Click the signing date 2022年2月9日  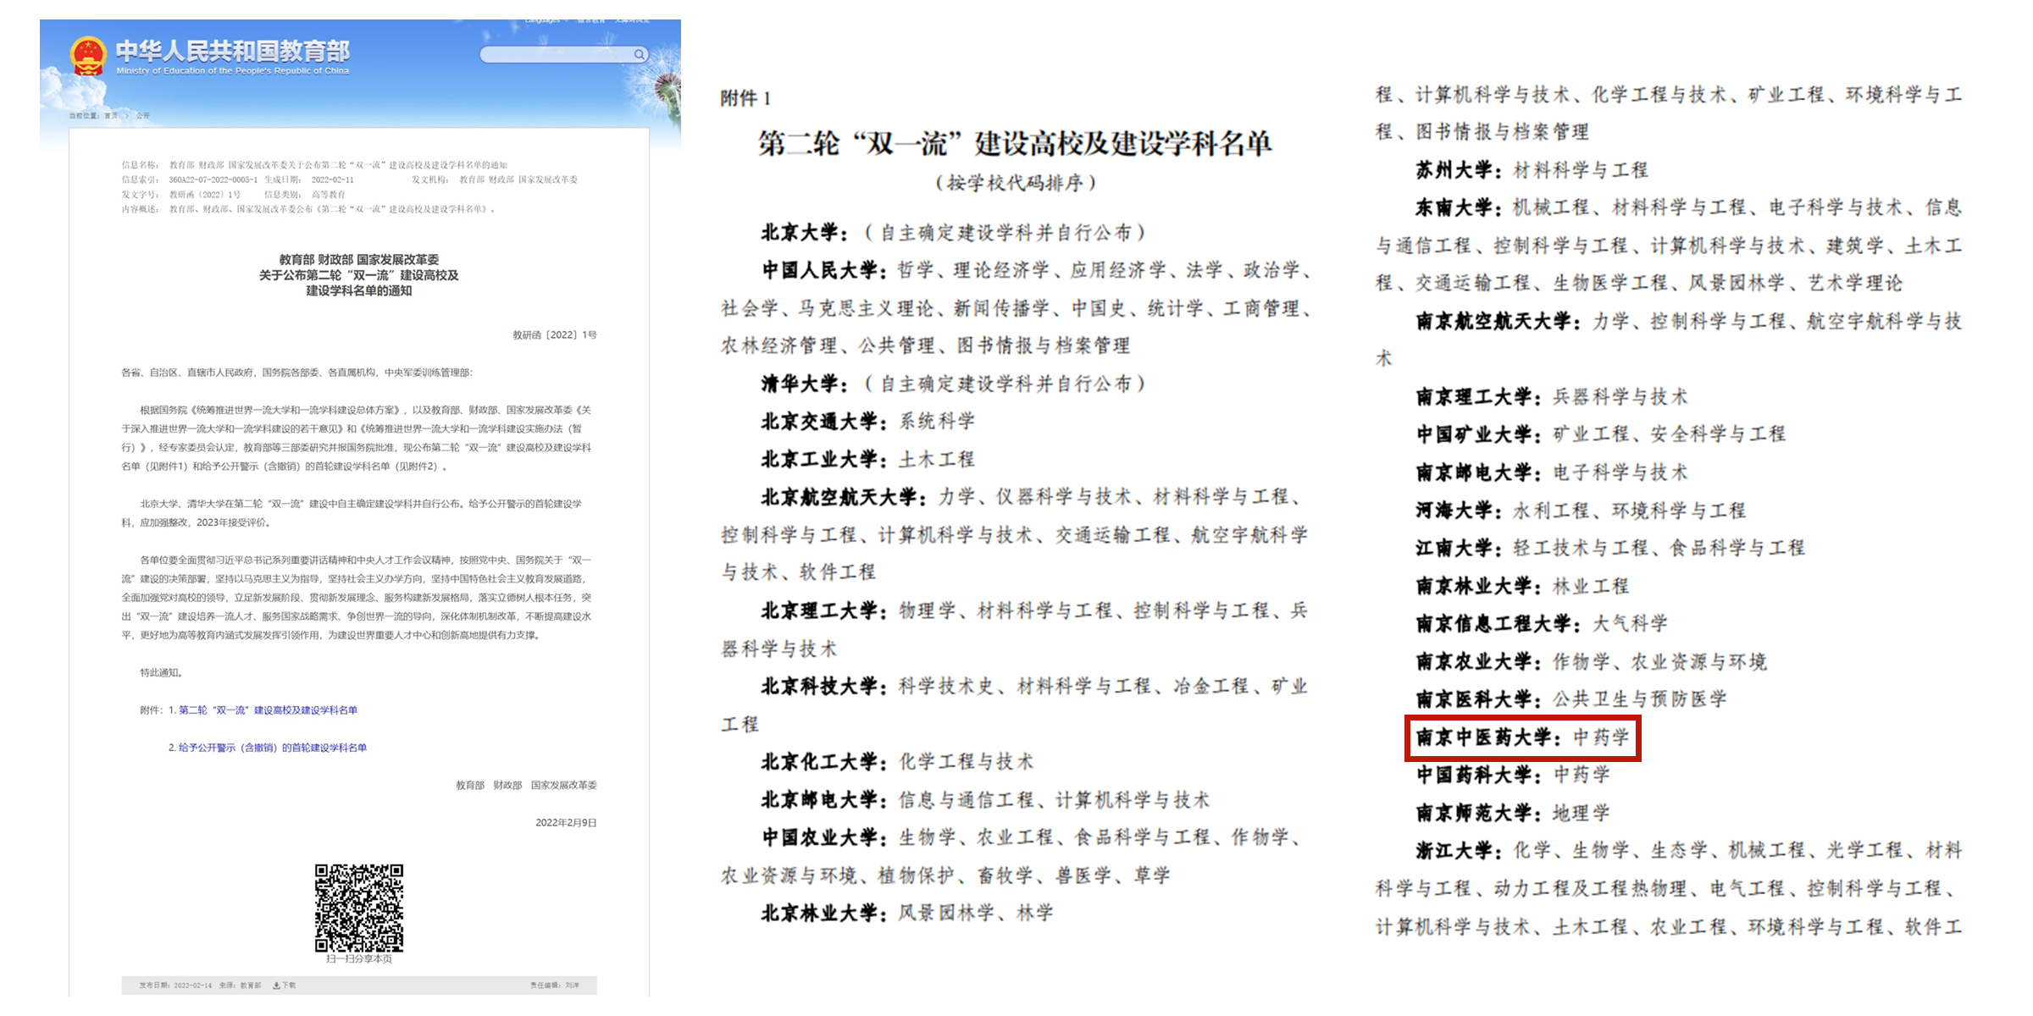point(566,823)
